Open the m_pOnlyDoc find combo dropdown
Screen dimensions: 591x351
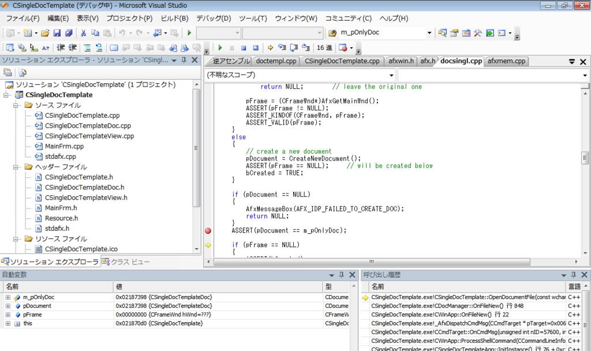tap(429, 33)
